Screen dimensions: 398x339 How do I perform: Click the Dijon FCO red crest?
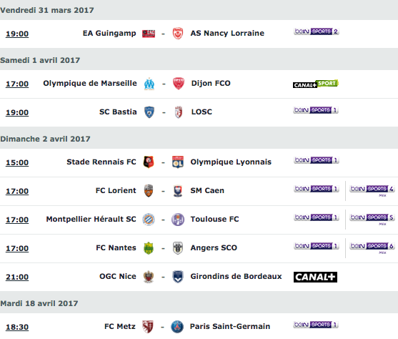pyautogui.click(x=179, y=84)
